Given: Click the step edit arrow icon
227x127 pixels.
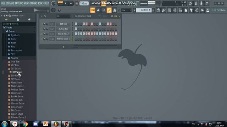Looking at the screenshot, I should [x=98, y=10].
